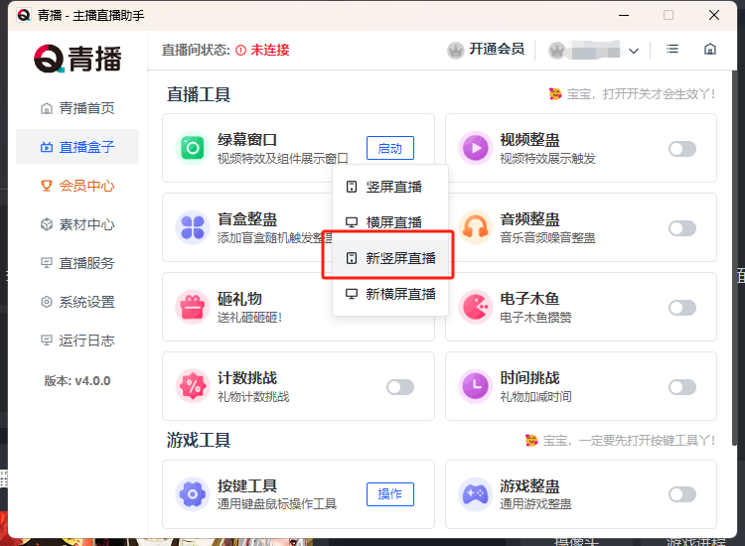
Task: Click the 时间挑战 clock icon
Action: (475, 386)
